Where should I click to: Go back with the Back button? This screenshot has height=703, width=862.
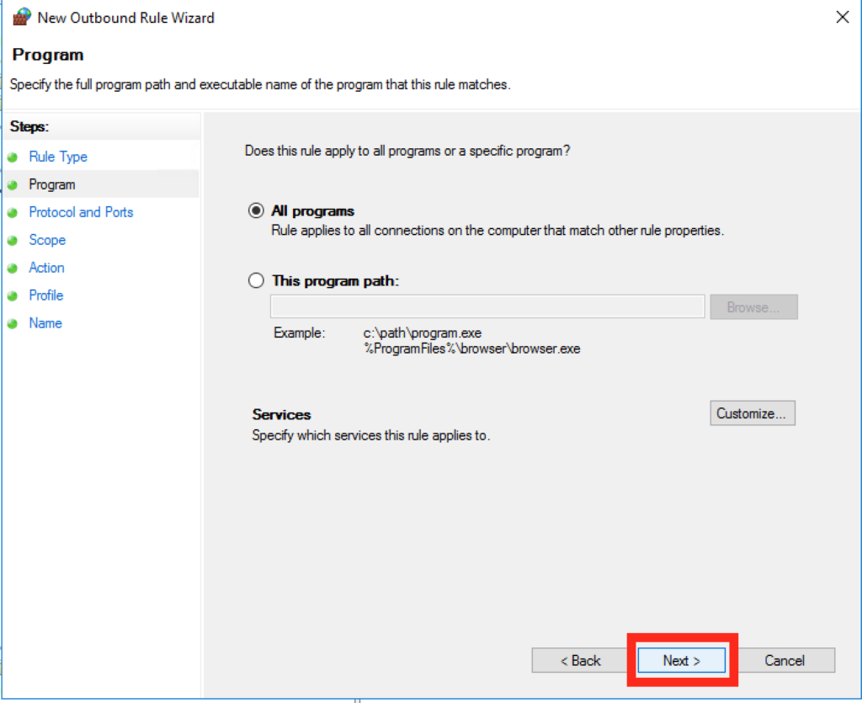click(580, 660)
